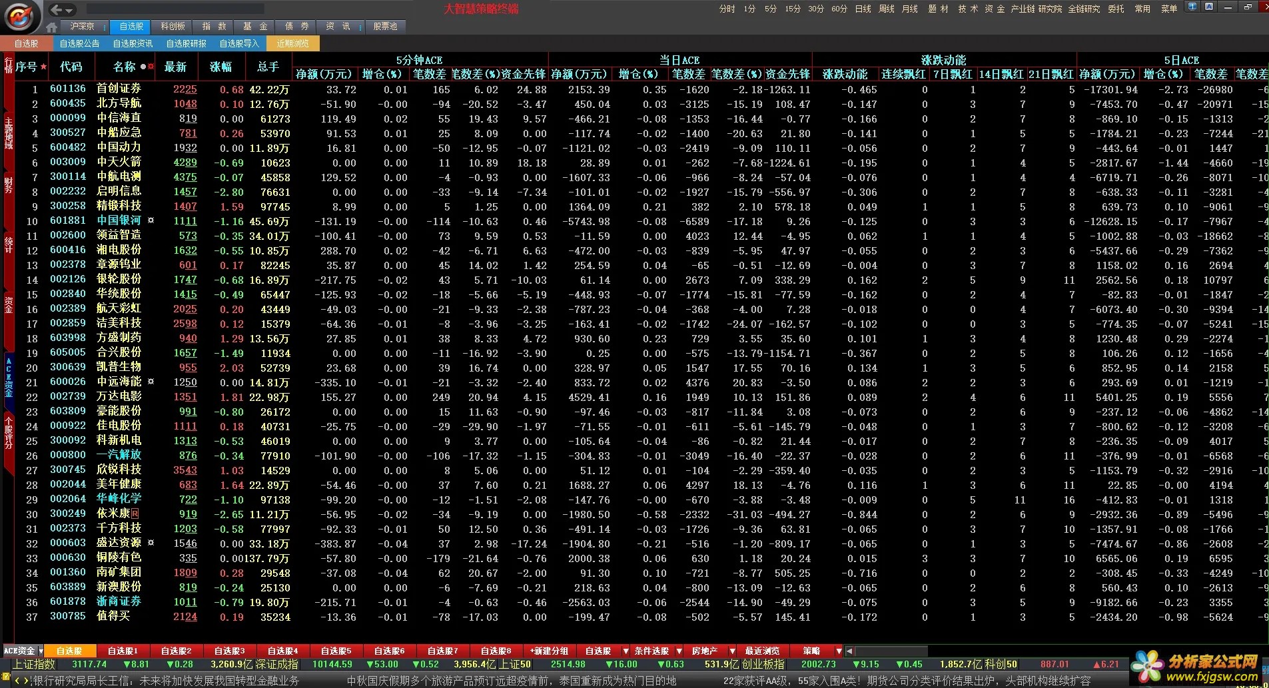1269x688 pixels.
Task: Open 自选股导入 sub-tab
Action: tap(239, 43)
